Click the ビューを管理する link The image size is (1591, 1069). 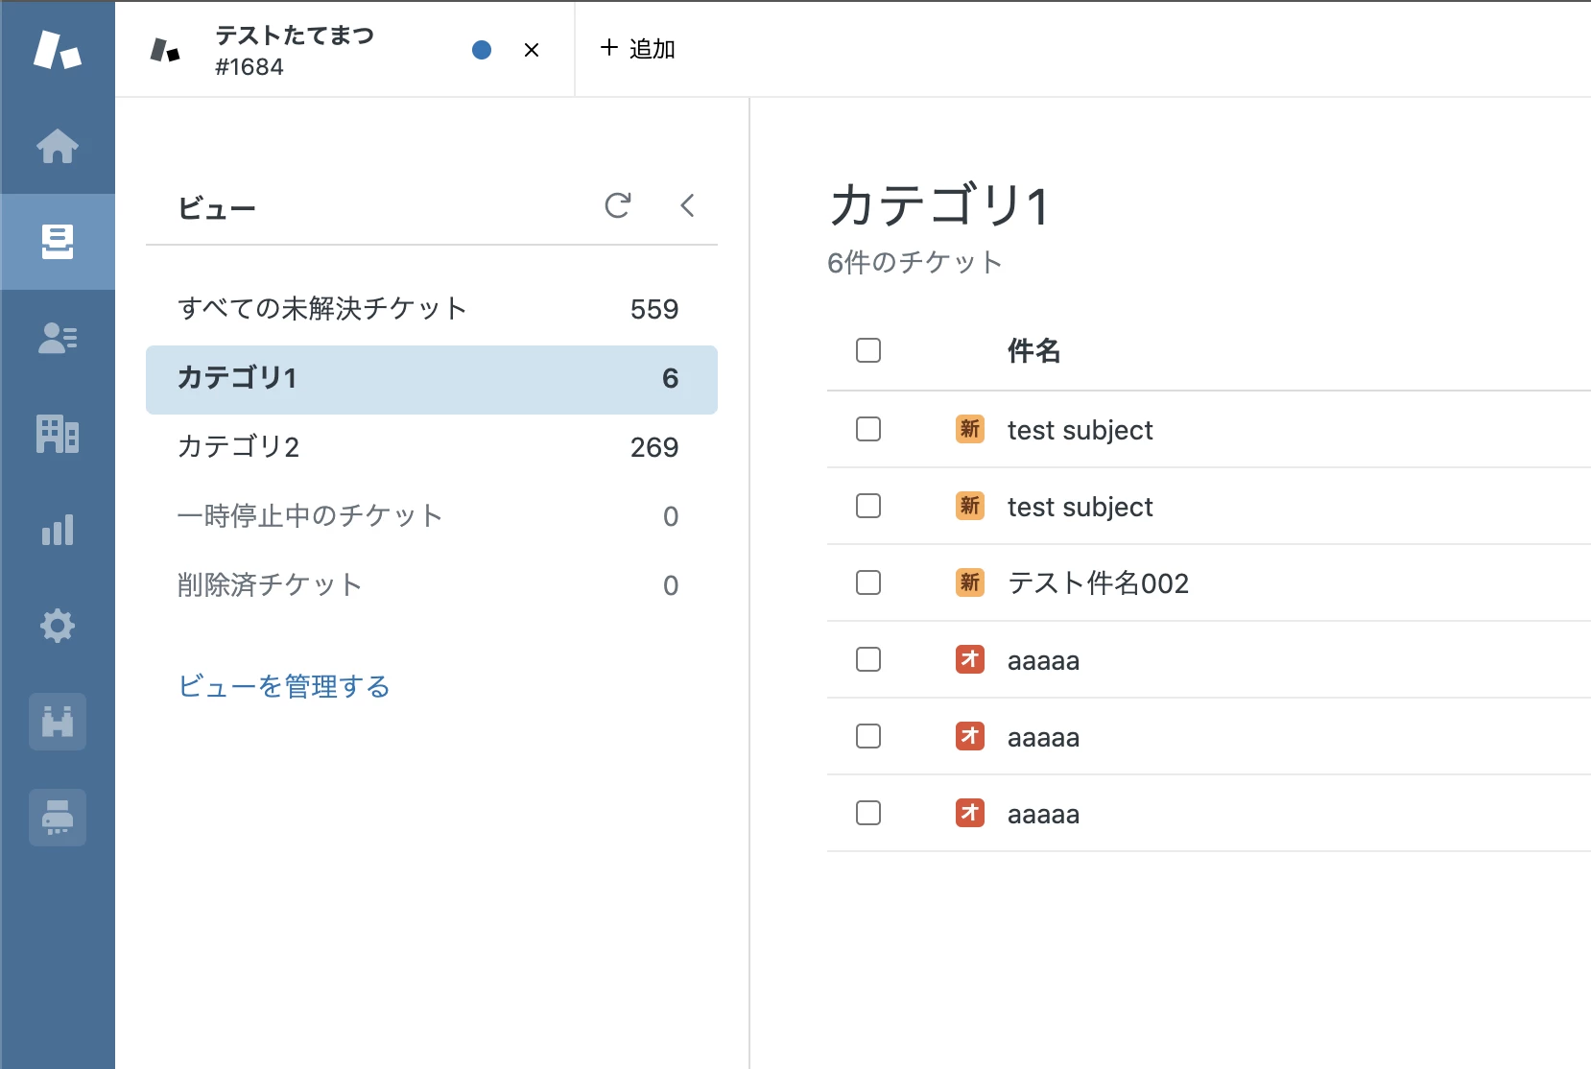[284, 686]
